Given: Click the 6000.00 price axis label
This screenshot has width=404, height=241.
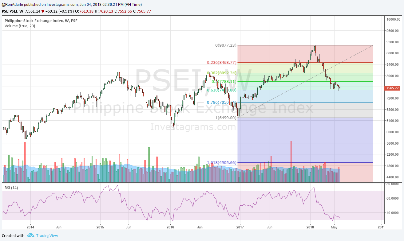Looking at the screenshot, I should tap(393, 132).
